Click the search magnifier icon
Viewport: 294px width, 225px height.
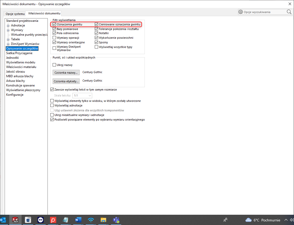point(289,12)
